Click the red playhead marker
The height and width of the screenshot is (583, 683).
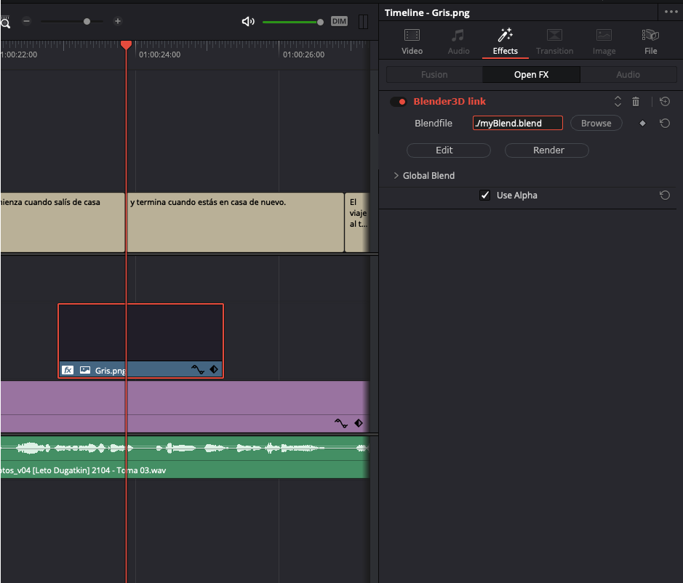(x=126, y=45)
